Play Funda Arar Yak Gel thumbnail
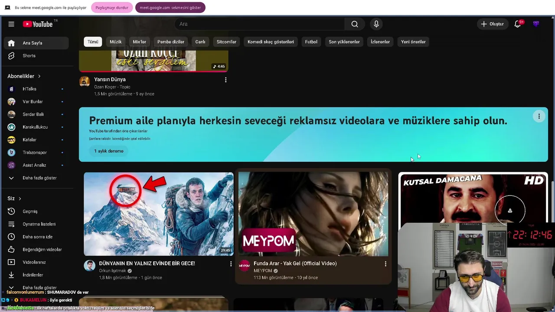 point(313,214)
